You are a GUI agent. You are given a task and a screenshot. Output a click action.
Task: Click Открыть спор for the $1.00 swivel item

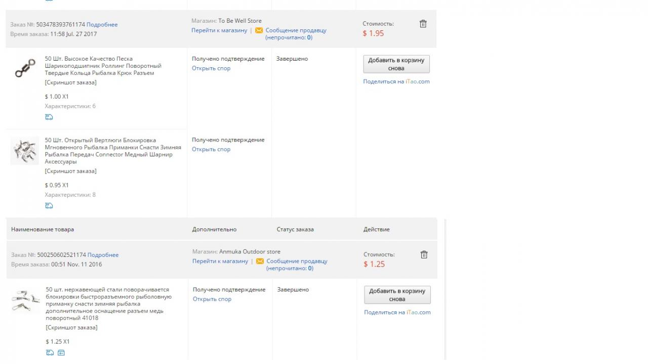(x=211, y=68)
